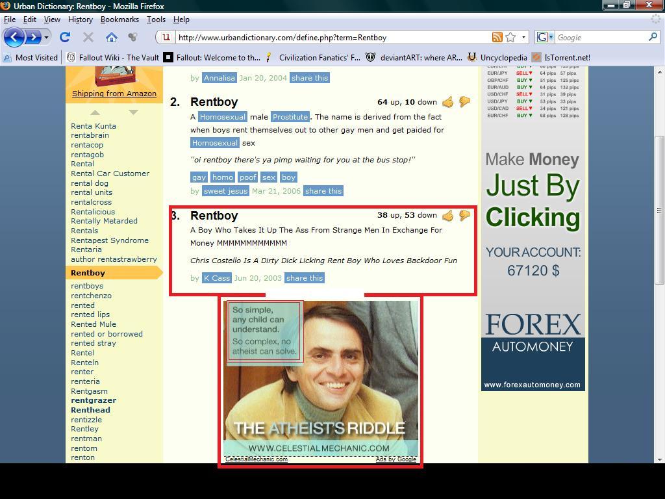Go back with the browser Back arrow
The height and width of the screenshot is (499, 665).
tap(14, 37)
